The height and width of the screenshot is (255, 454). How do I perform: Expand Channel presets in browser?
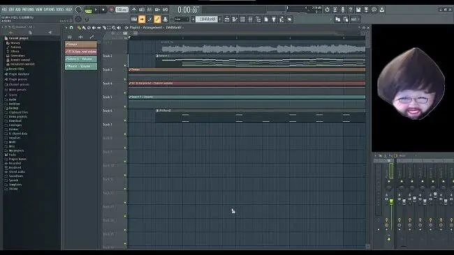click(x=19, y=84)
